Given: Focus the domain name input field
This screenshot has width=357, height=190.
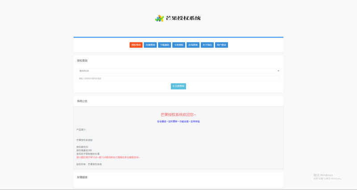Looking at the screenshot, I should (x=178, y=79).
